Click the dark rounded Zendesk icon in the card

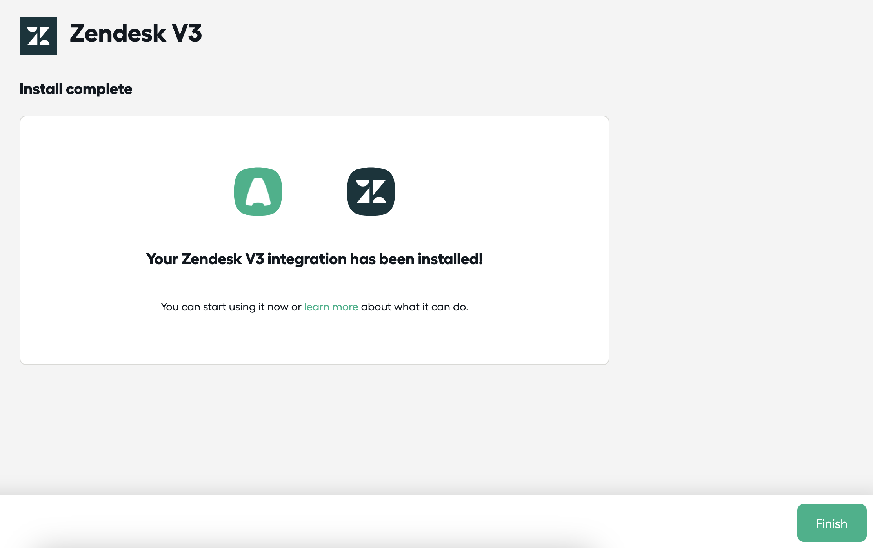371,192
